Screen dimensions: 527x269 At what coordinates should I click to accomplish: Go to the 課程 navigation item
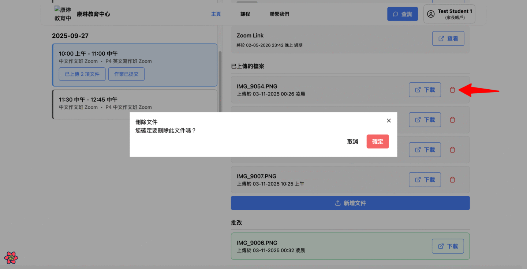(x=245, y=14)
